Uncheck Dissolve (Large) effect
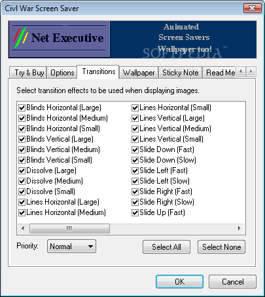 22,170
